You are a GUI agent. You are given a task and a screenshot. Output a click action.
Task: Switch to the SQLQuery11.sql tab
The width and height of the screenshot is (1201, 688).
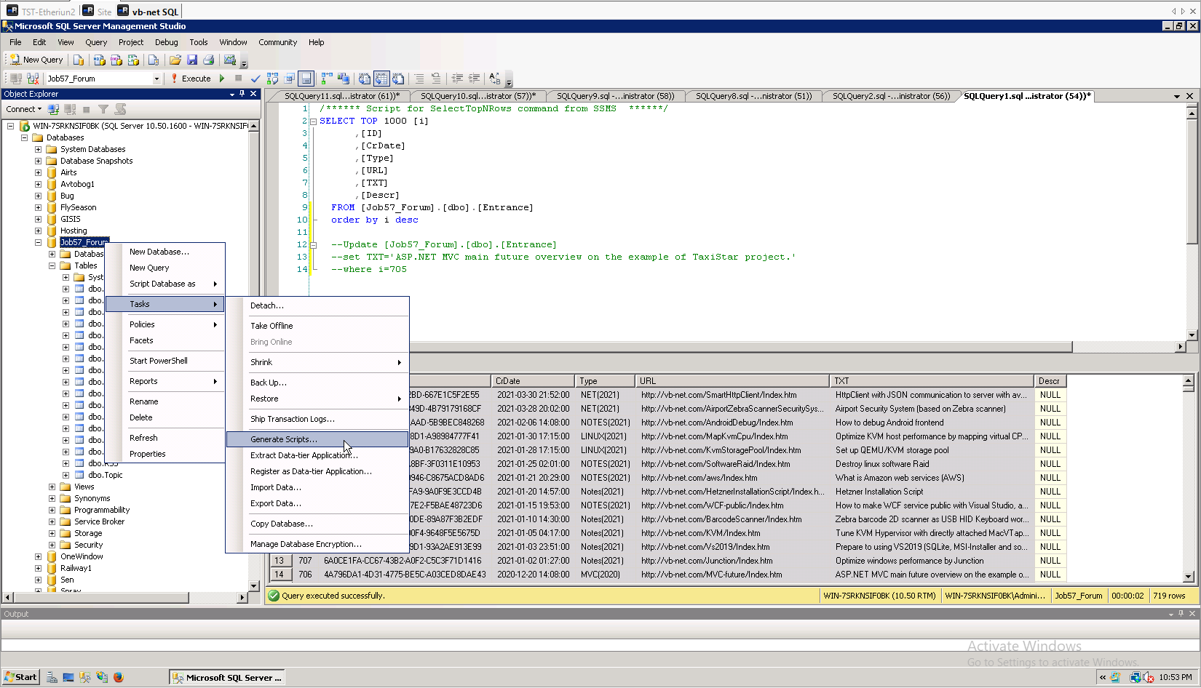pyautogui.click(x=341, y=96)
